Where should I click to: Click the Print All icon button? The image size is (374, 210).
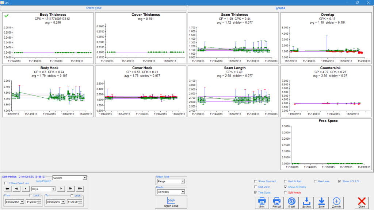[x=276, y=202]
